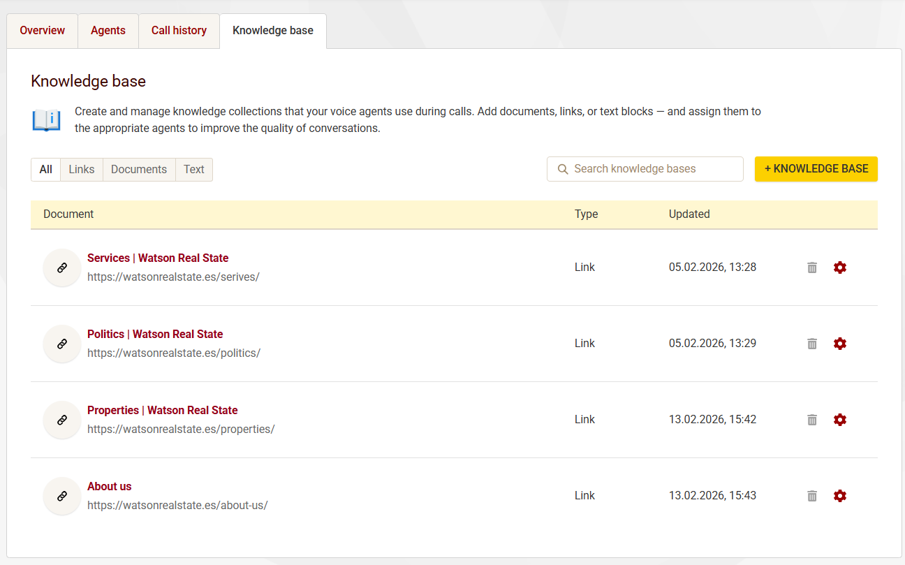Open the Agents tab
This screenshot has height=565, width=905.
[x=108, y=31]
